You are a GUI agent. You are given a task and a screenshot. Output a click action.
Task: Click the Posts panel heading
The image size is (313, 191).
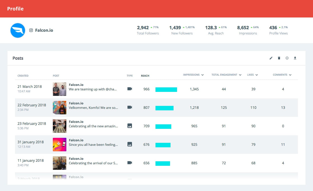click(18, 58)
